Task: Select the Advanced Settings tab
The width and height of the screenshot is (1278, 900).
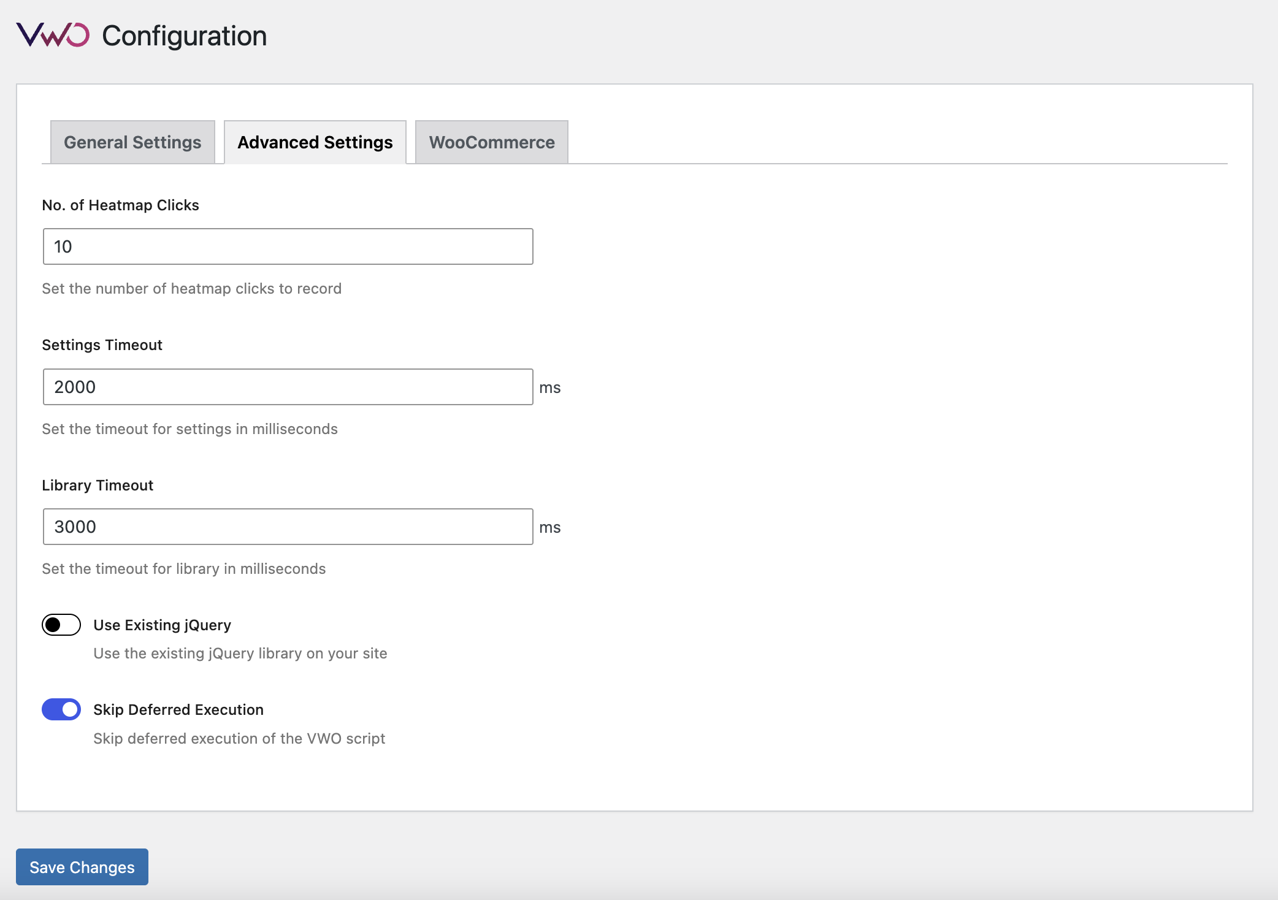Action: [315, 142]
